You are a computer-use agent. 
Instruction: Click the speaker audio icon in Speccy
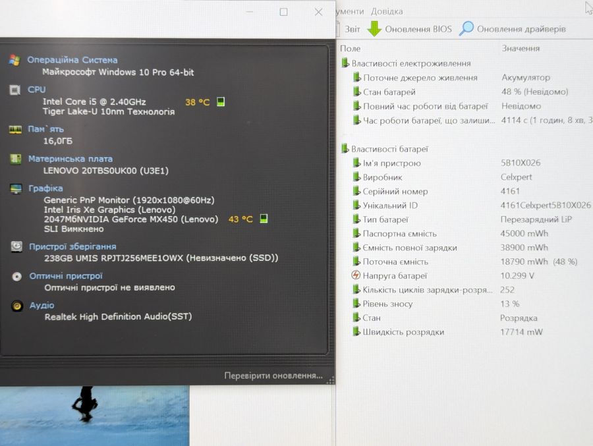[x=17, y=306]
